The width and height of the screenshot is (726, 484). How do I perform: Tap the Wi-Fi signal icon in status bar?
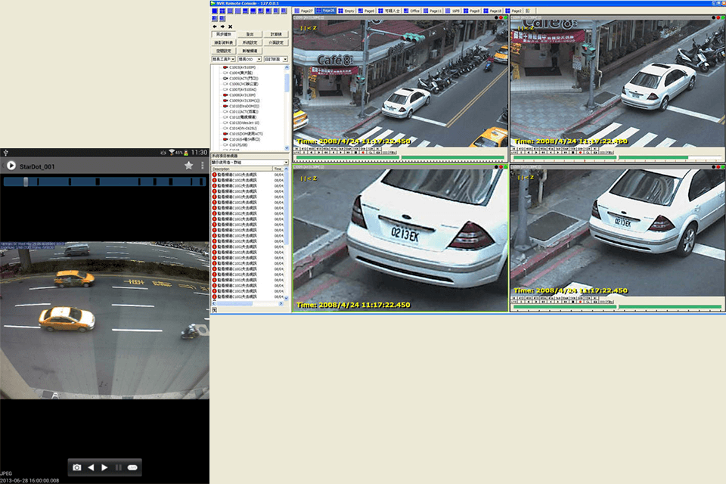point(172,152)
